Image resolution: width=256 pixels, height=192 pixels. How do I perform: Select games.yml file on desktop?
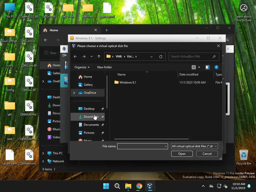(107, 10)
